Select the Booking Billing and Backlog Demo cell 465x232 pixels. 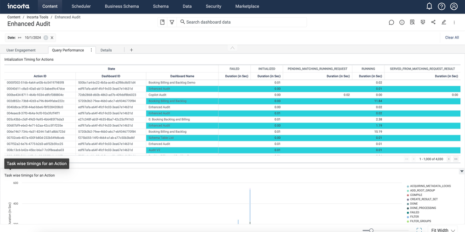tap(182, 83)
